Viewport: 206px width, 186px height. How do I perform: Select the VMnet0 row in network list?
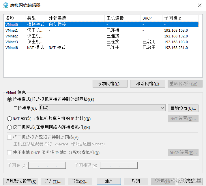click(102, 24)
